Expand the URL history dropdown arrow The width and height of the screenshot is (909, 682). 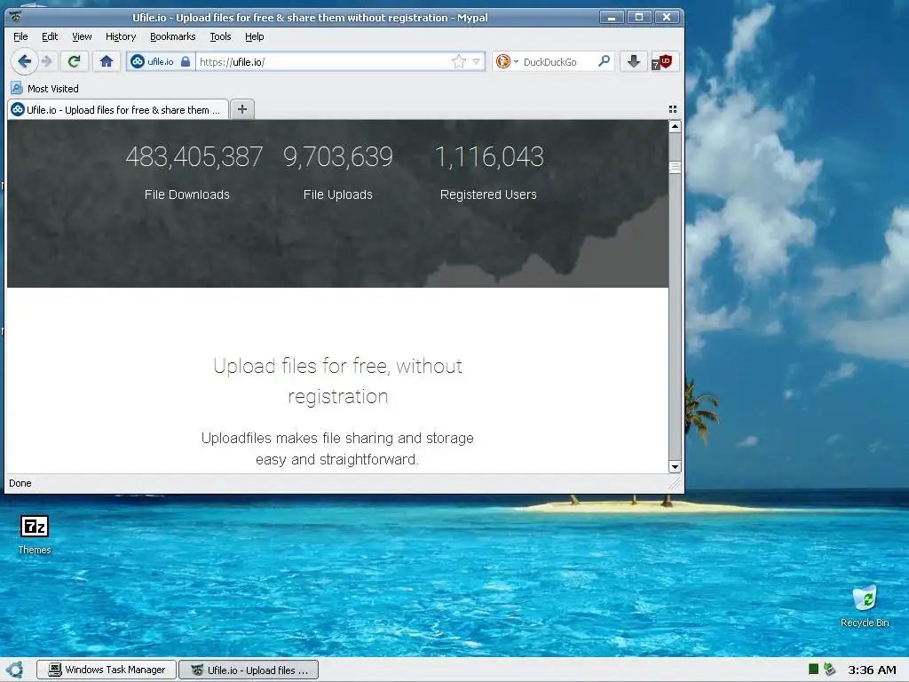point(477,61)
